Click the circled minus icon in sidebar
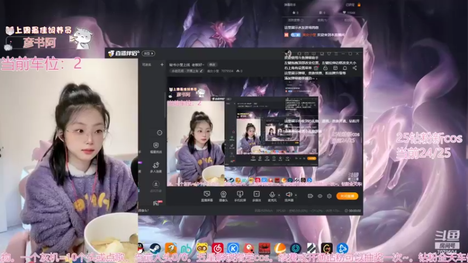The width and height of the screenshot is (468, 263). pyautogui.click(x=160, y=133)
